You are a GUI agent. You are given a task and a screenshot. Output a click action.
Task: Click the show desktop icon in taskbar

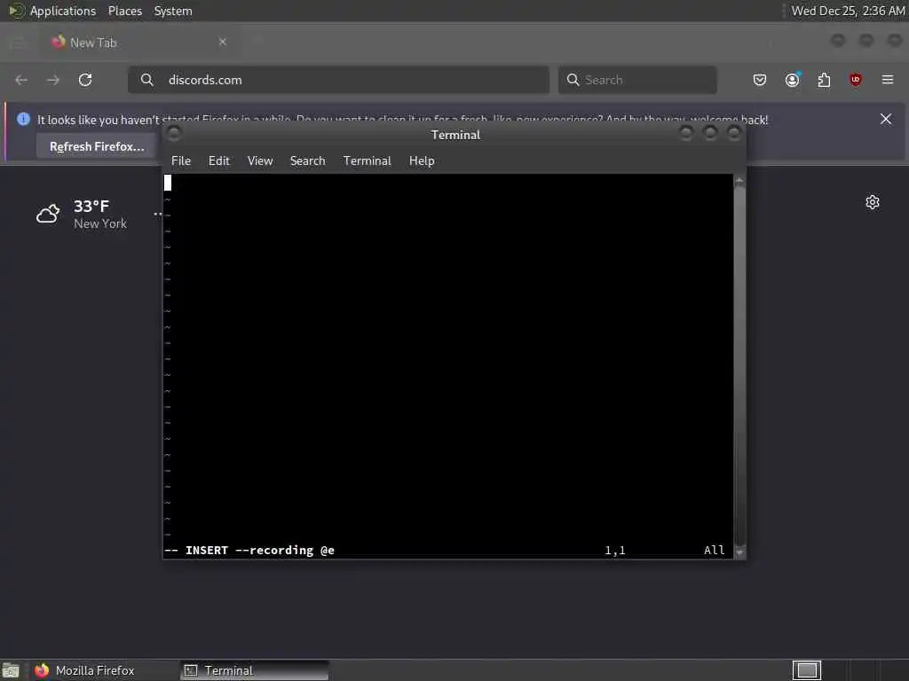pos(11,670)
